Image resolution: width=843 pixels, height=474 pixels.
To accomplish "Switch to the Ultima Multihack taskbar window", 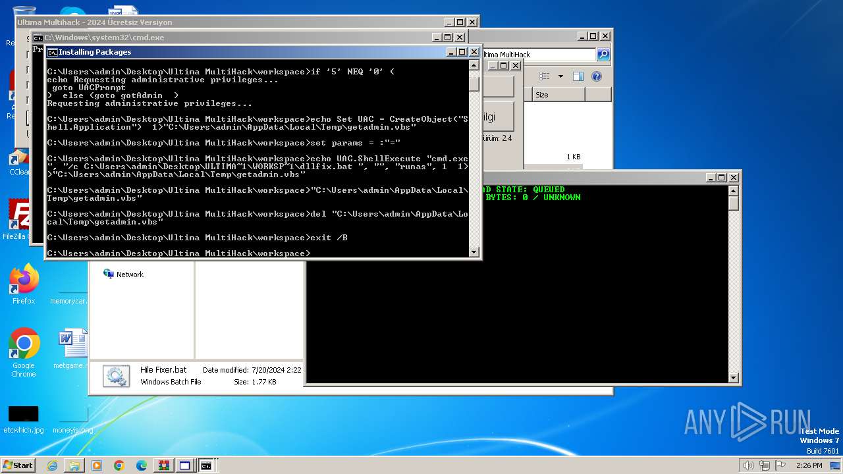I will click(185, 465).
